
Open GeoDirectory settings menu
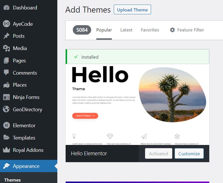(x=29, y=110)
